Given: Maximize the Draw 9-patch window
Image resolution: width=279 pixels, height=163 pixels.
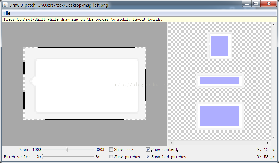Looking at the screenshot, I should tap(256, 4).
